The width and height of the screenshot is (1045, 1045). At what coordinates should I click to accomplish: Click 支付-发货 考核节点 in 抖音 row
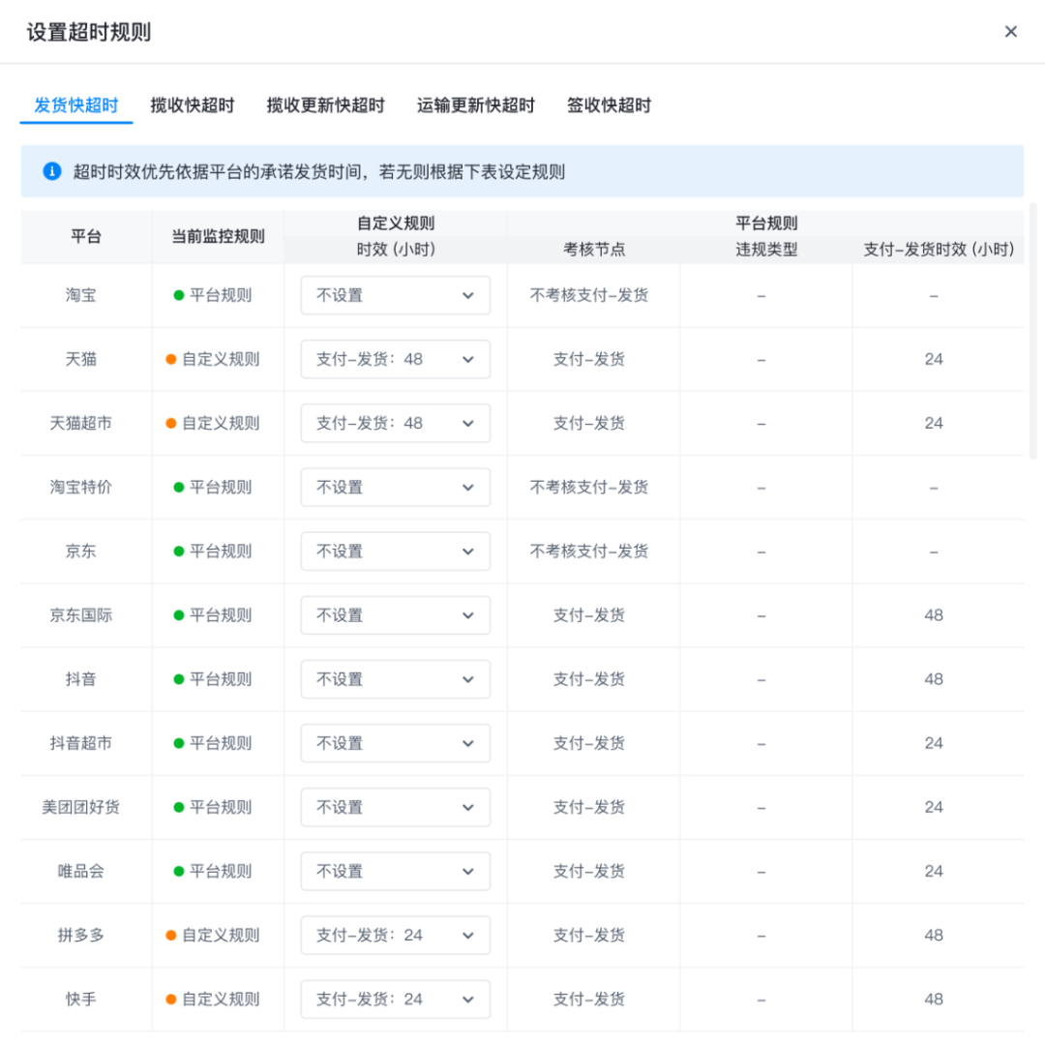589,679
